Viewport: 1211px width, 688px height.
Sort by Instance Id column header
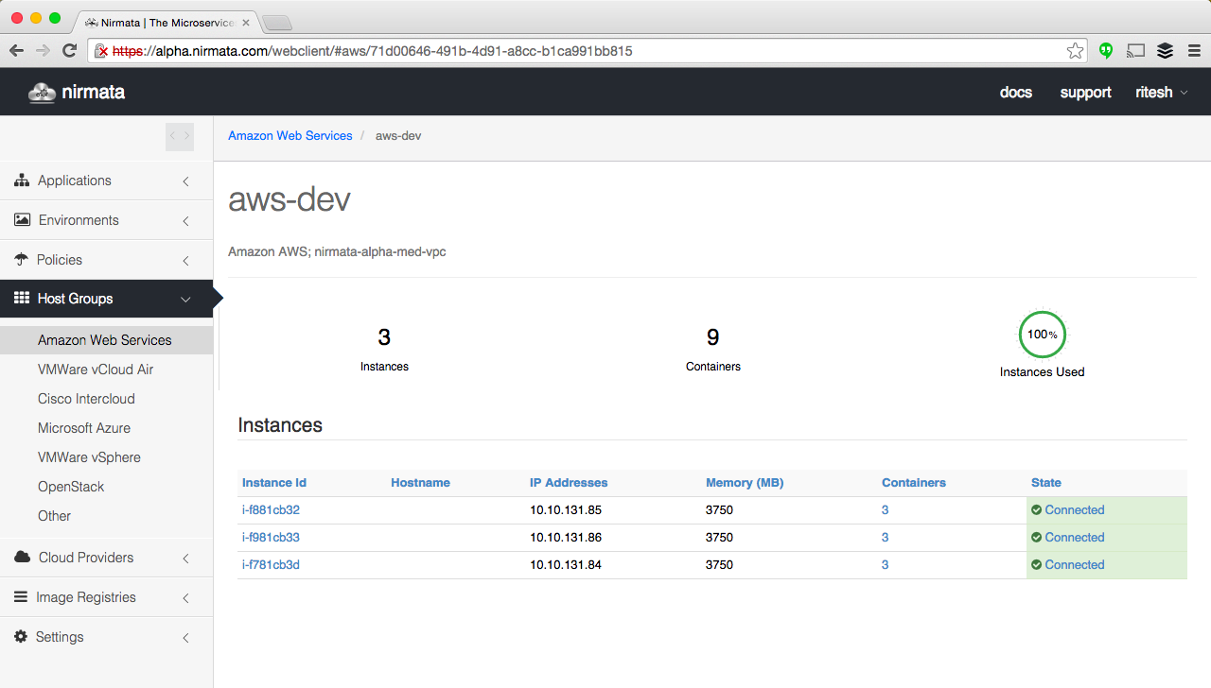(x=274, y=483)
